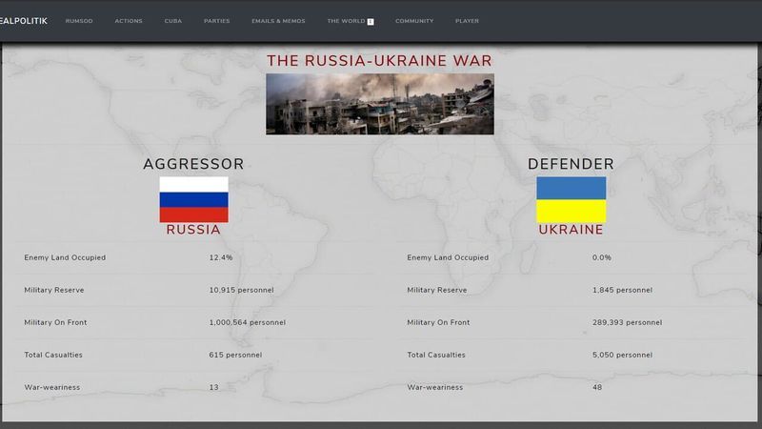Click Ukraine's Total Casualties row

(x=571, y=355)
